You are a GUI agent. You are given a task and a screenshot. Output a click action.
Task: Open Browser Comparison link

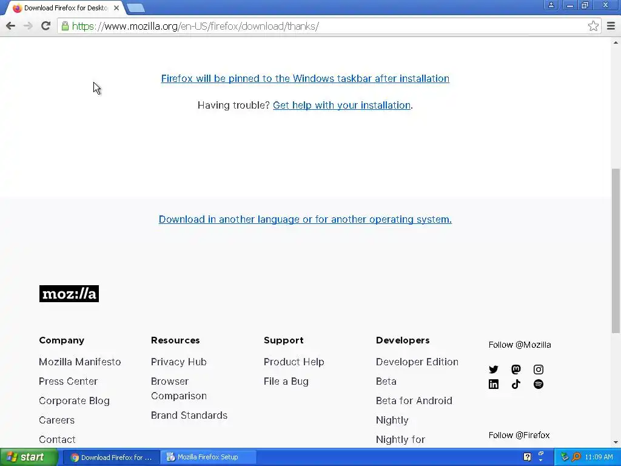(179, 388)
